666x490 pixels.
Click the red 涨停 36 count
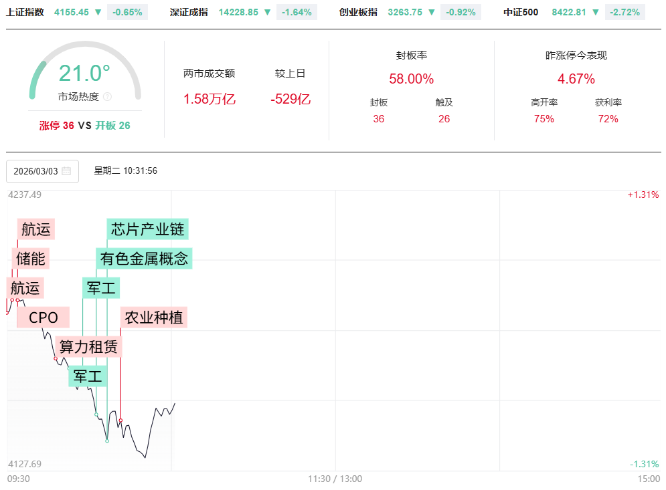[57, 125]
